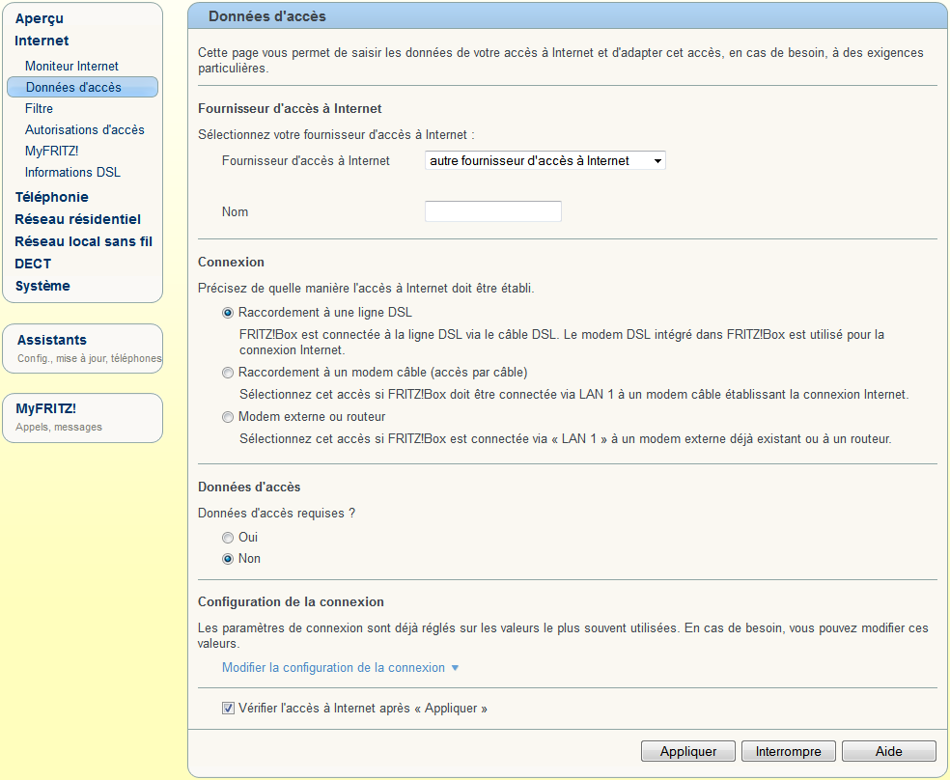
Task: Open the DECT section
Action: pos(33,265)
